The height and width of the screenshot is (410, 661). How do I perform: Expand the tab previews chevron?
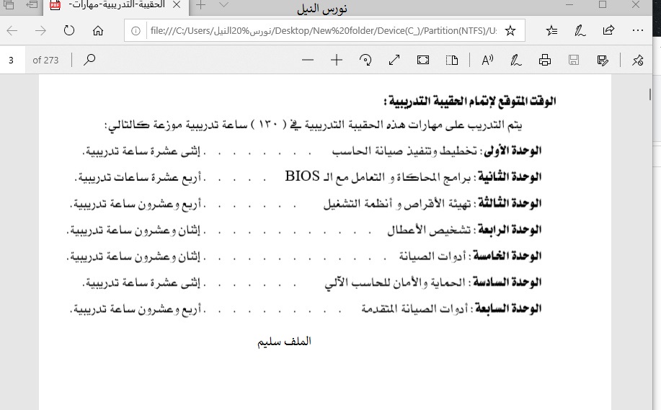[223, 5]
